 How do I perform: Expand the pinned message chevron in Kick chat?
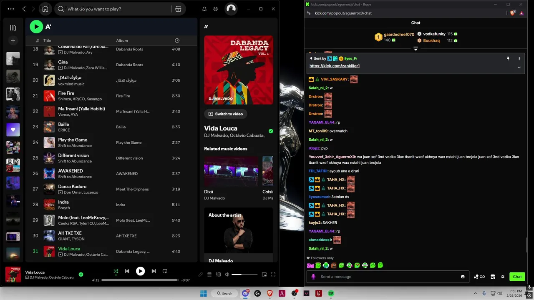click(519, 67)
